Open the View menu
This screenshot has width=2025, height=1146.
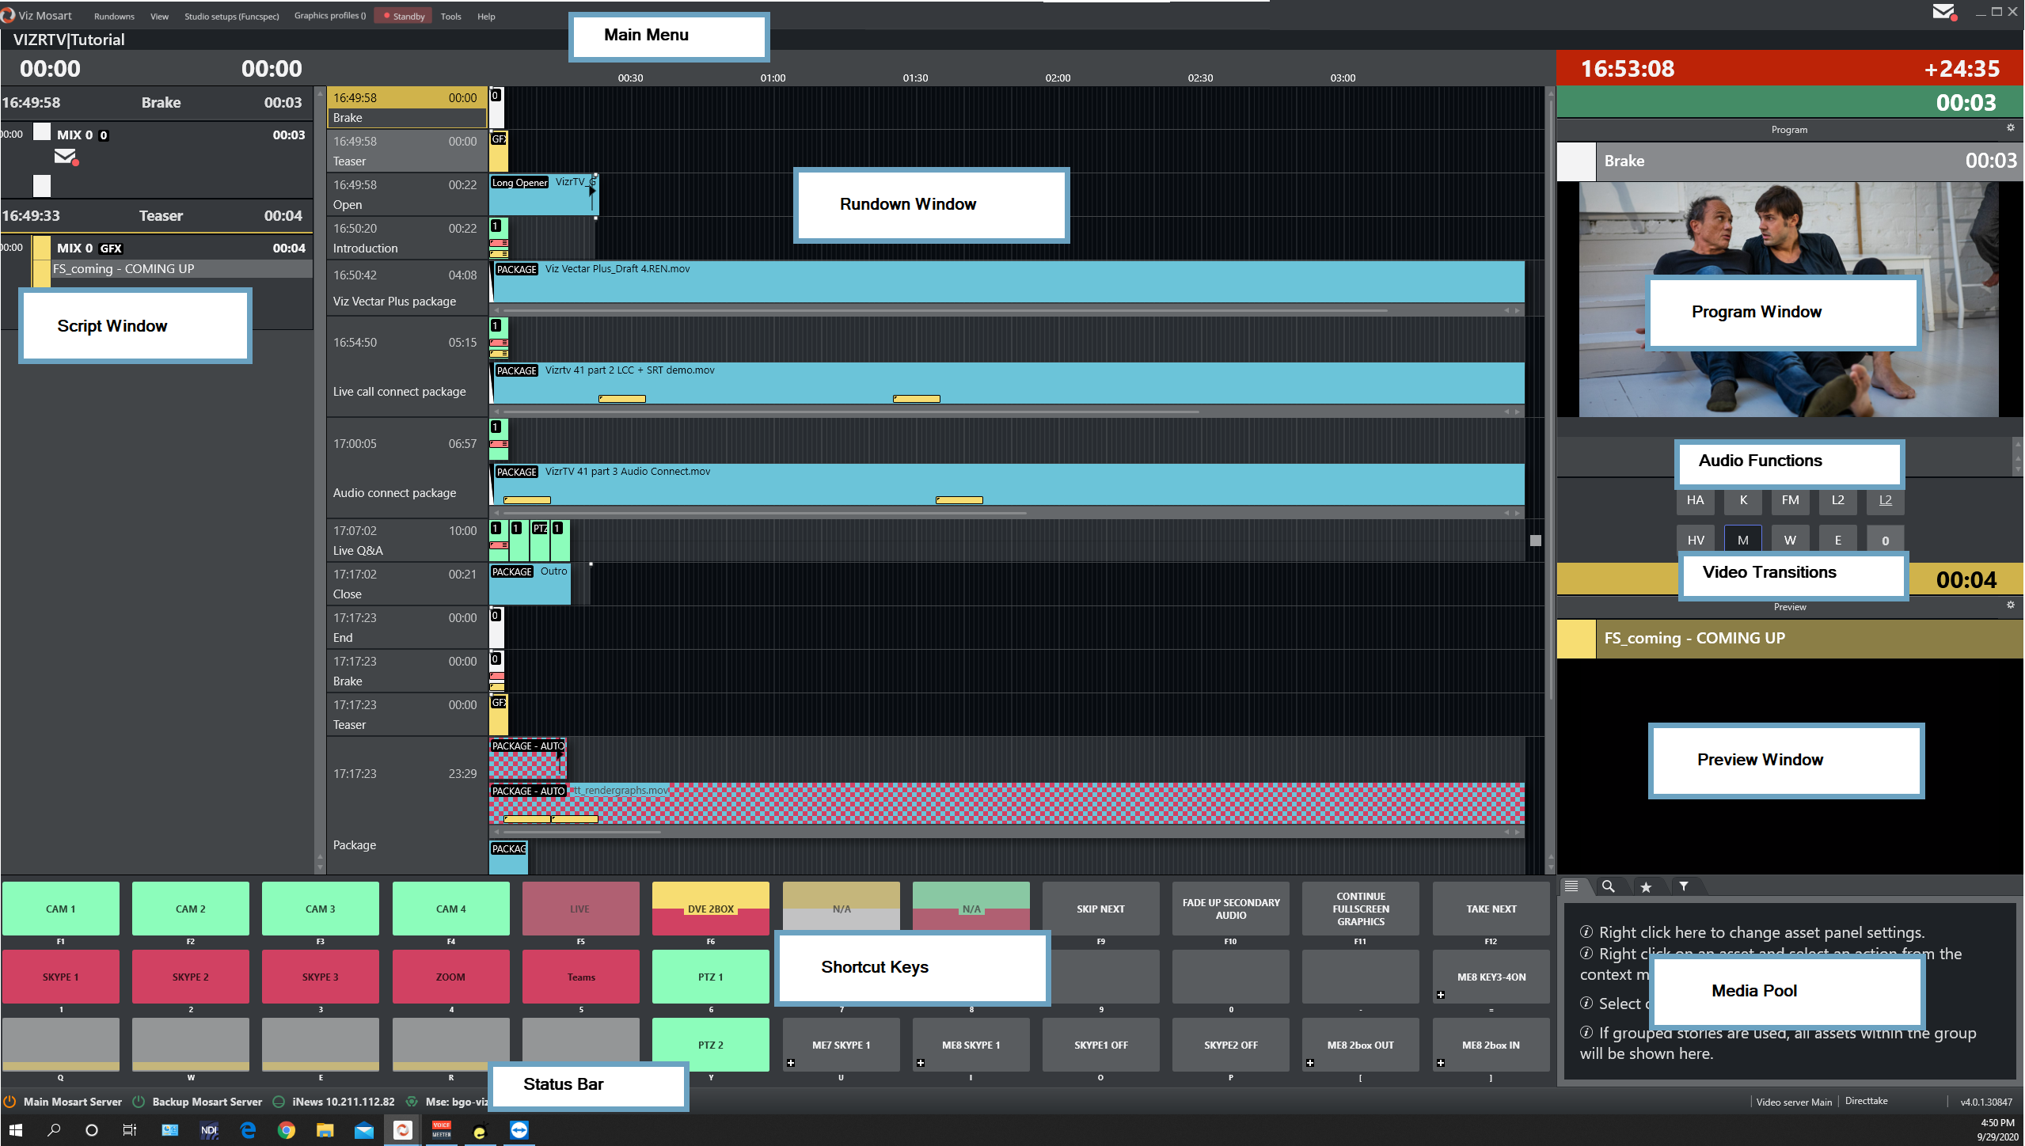(x=159, y=16)
